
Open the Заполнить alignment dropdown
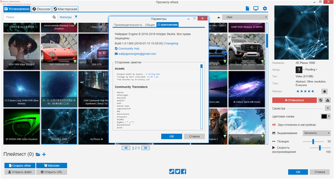(317, 133)
